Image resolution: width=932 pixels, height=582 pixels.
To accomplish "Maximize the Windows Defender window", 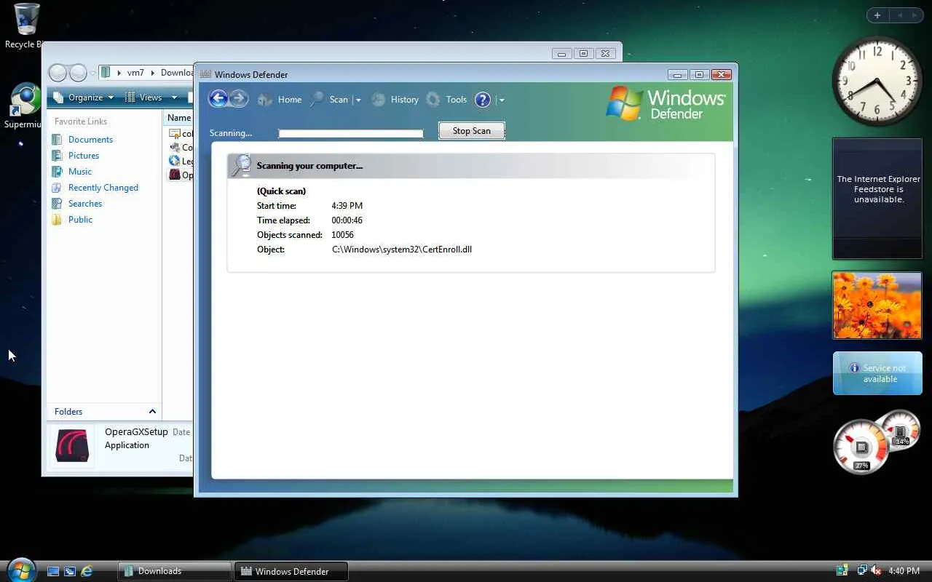I will coord(698,74).
